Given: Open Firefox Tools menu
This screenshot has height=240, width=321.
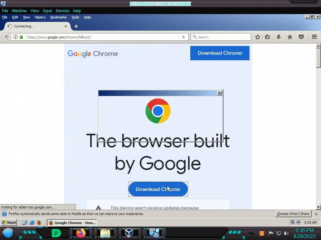Looking at the screenshot, I should point(75,17).
